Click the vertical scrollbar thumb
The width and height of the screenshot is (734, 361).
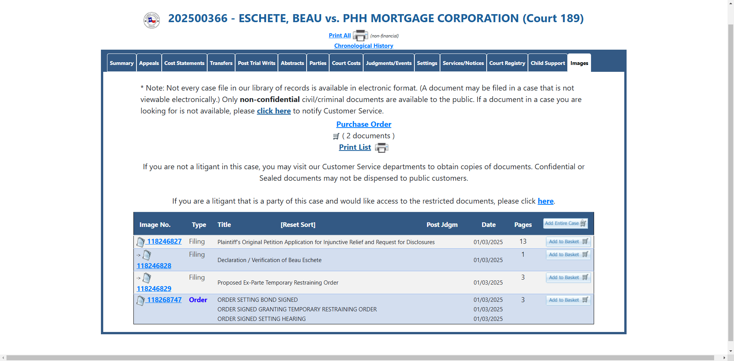[731, 183]
